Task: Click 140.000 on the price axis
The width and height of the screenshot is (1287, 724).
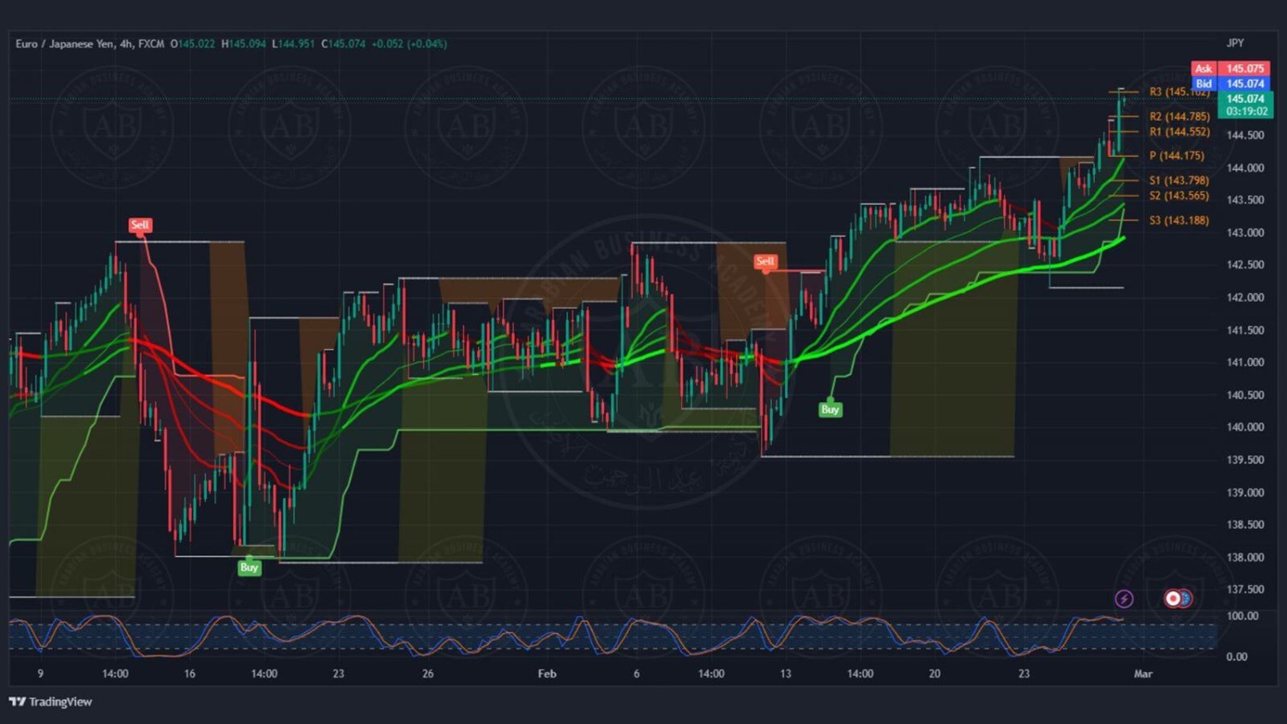Action: [1245, 427]
